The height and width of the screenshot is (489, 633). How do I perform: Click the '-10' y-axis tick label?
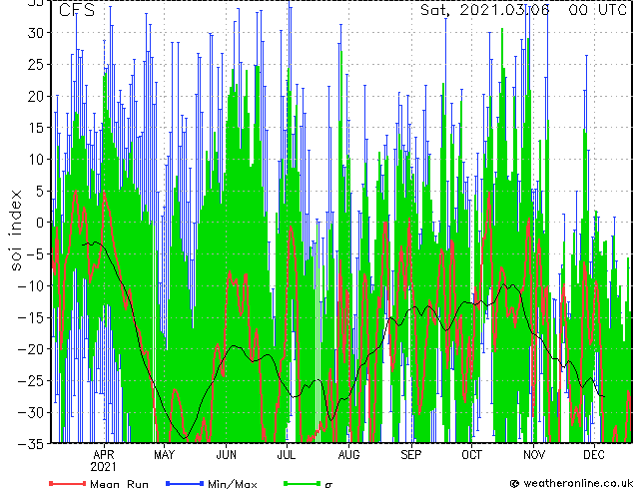(31, 285)
